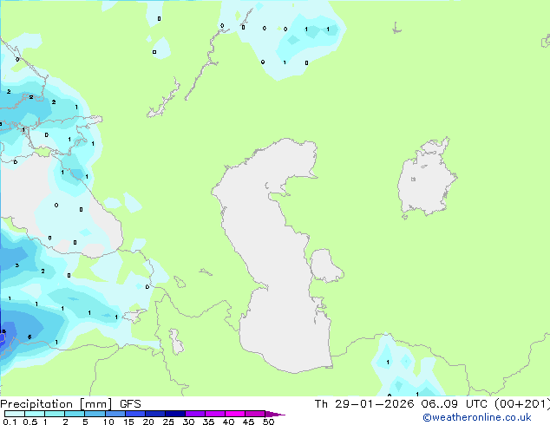Click the '35' legend scale label
550x425 pixels.
208,422
